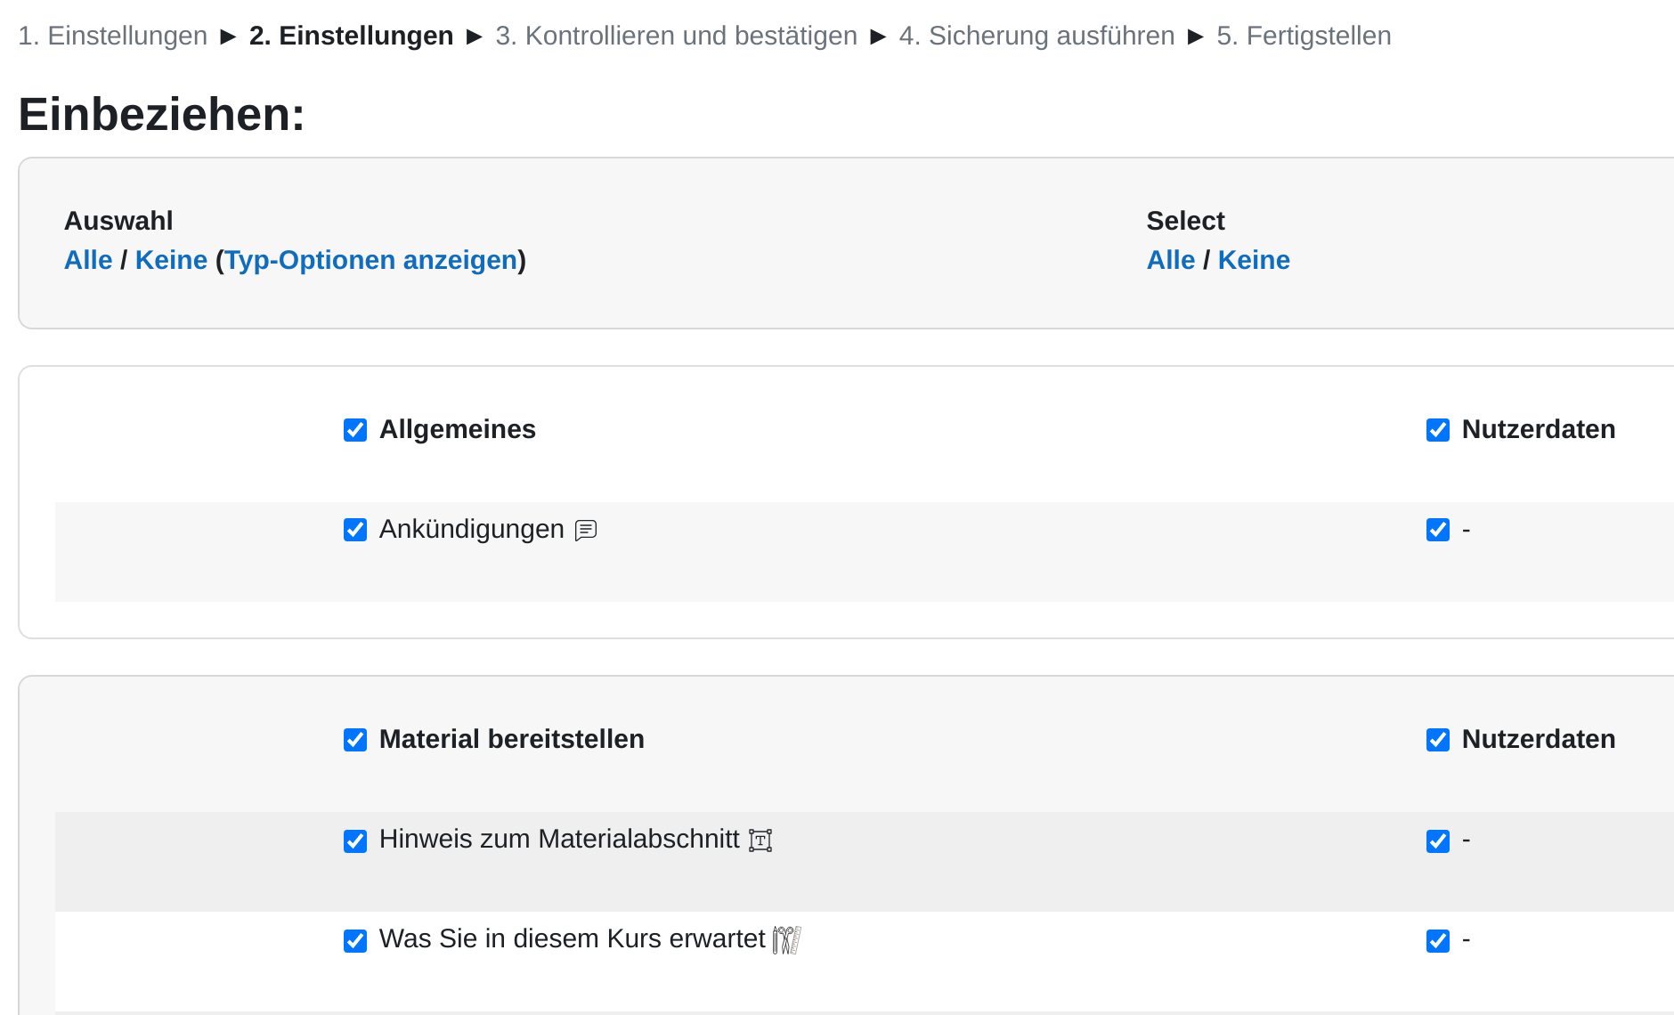
Task: Toggle Nutzerdaten checkbox for Material bereitstellen
Action: 1438,740
